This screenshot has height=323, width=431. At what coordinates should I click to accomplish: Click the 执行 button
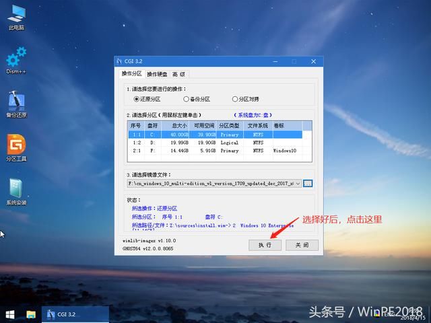[x=265, y=245]
